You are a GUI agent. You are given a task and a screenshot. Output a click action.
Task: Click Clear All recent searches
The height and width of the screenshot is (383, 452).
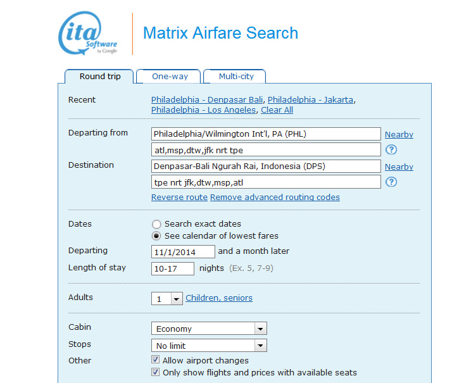click(277, 110)
